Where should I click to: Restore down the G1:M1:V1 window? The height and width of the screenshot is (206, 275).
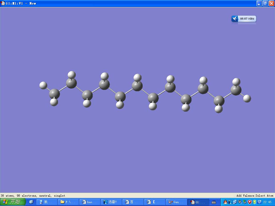click(x=265, y=3)
